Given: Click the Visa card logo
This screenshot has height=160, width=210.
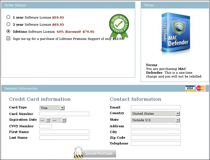Looking at the screenshot, I should point(190,88).
